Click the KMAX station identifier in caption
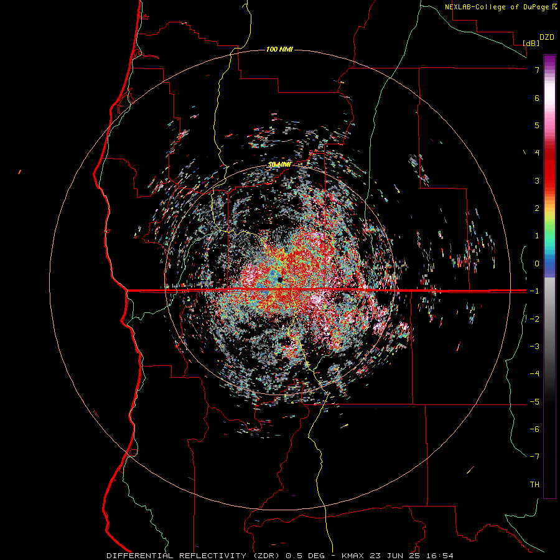The width and height of the screenshot is (560, 560). pyautogui.click(x=353, y=556)
